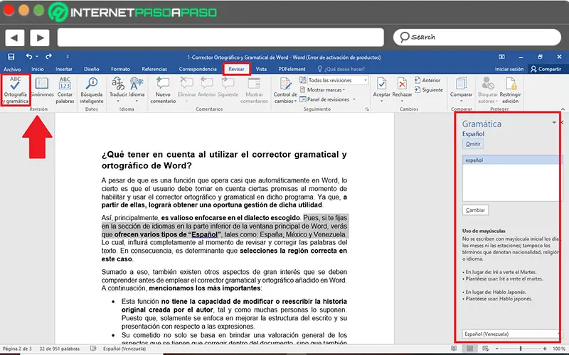569x355 pixels.
Task: Click browser forward arrow button
Action: pos(40,38)
